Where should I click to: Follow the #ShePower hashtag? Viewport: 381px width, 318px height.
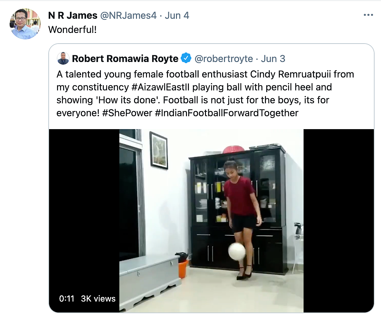pos(127,113)
